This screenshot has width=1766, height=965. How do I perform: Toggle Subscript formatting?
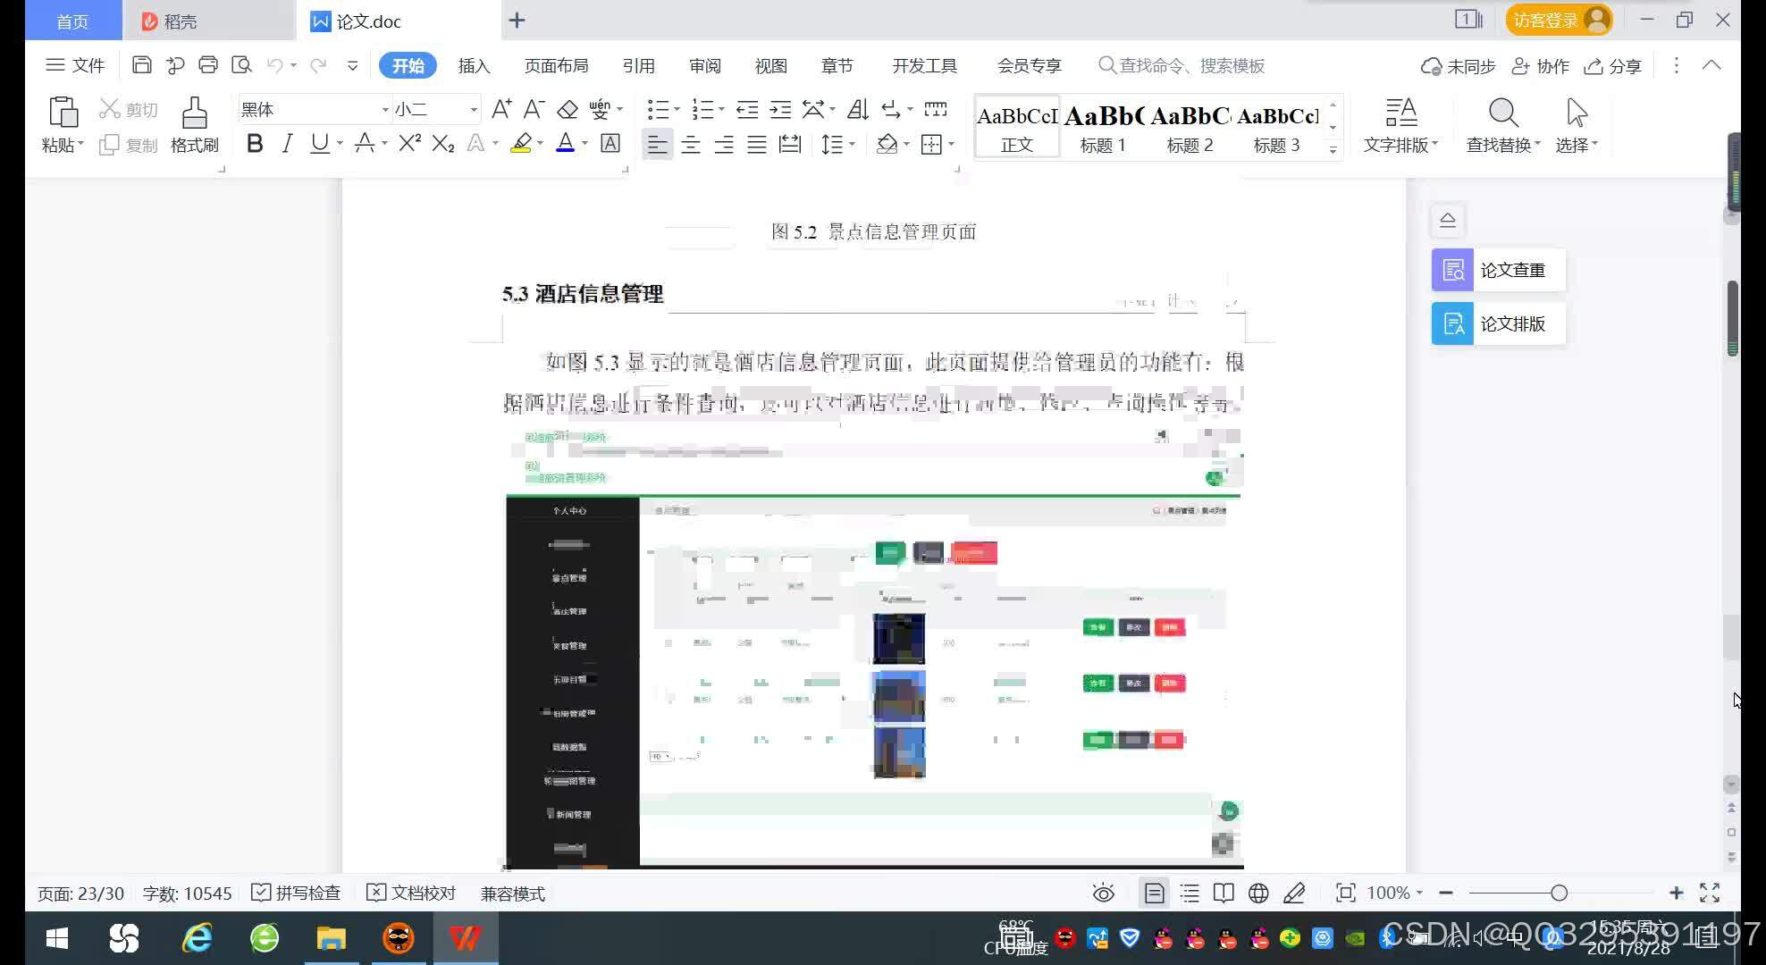443,143
